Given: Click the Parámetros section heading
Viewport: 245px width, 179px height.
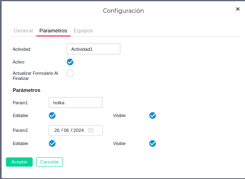Looking at the screenshot, I should coord(26,90).
